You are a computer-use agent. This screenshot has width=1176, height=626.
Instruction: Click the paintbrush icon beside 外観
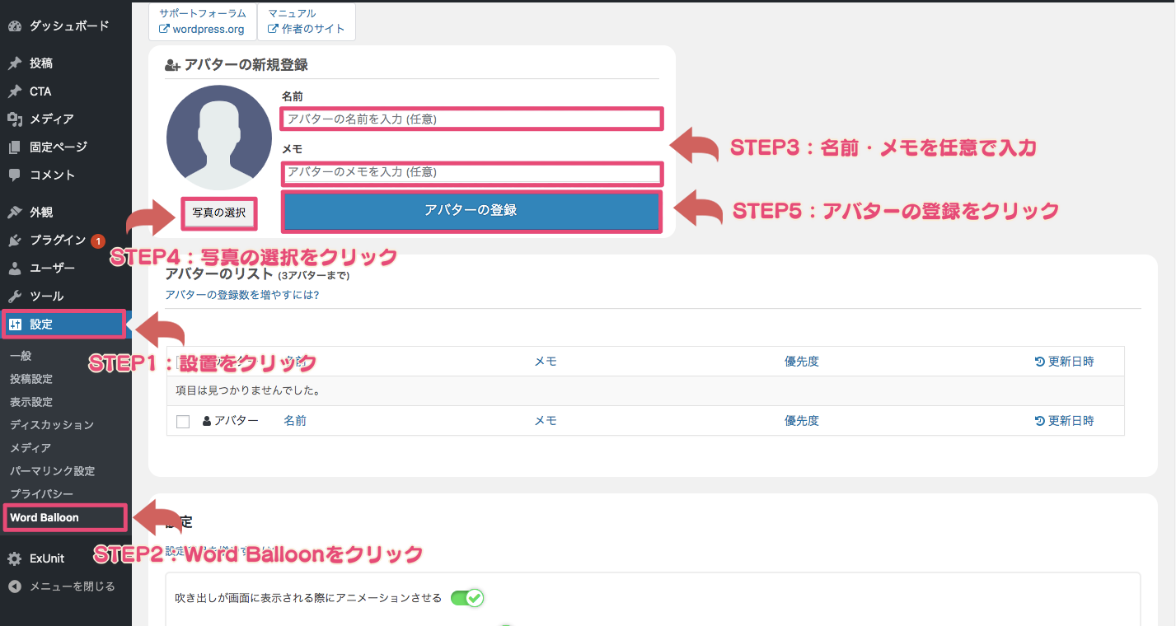tap(14, 213)
